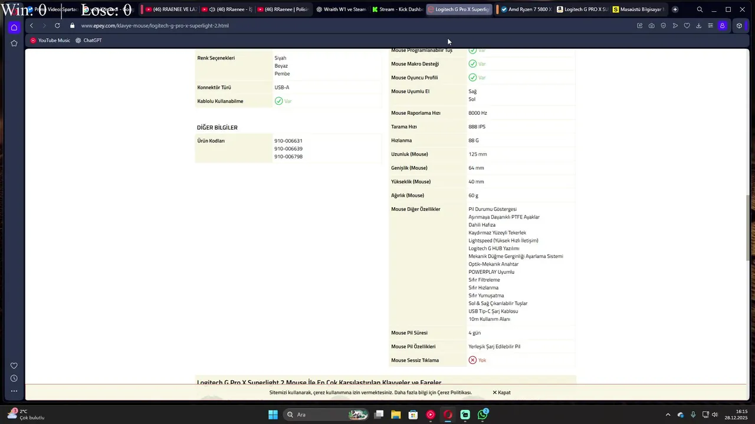
Task: Open the easy setup lines icon in the toolbar
Action: pyautogui.click(x=710, y=26)
